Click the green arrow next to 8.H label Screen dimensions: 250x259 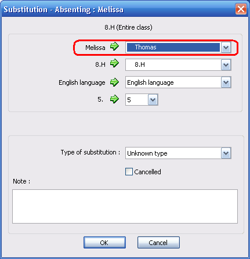click(x=114, y=63)
